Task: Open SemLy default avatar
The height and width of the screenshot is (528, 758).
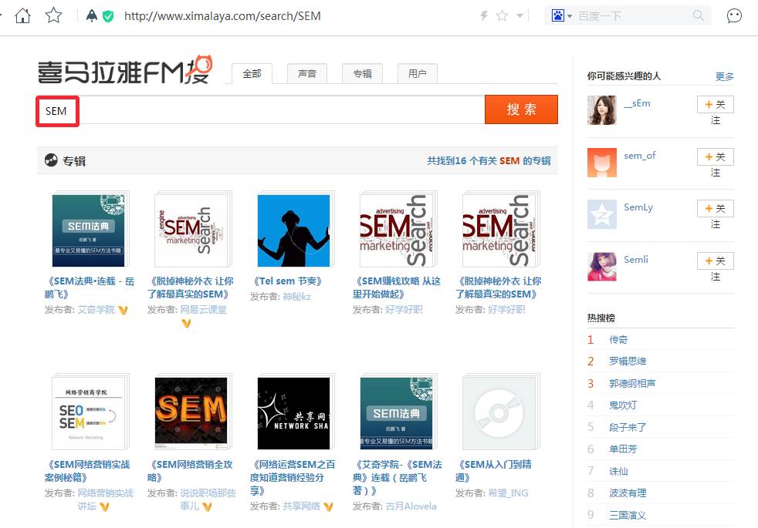Action: coord(602,214)
